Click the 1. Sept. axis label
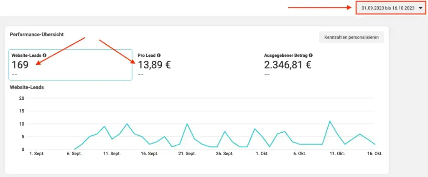The image size is (428, 177). [x=37, y=154]
